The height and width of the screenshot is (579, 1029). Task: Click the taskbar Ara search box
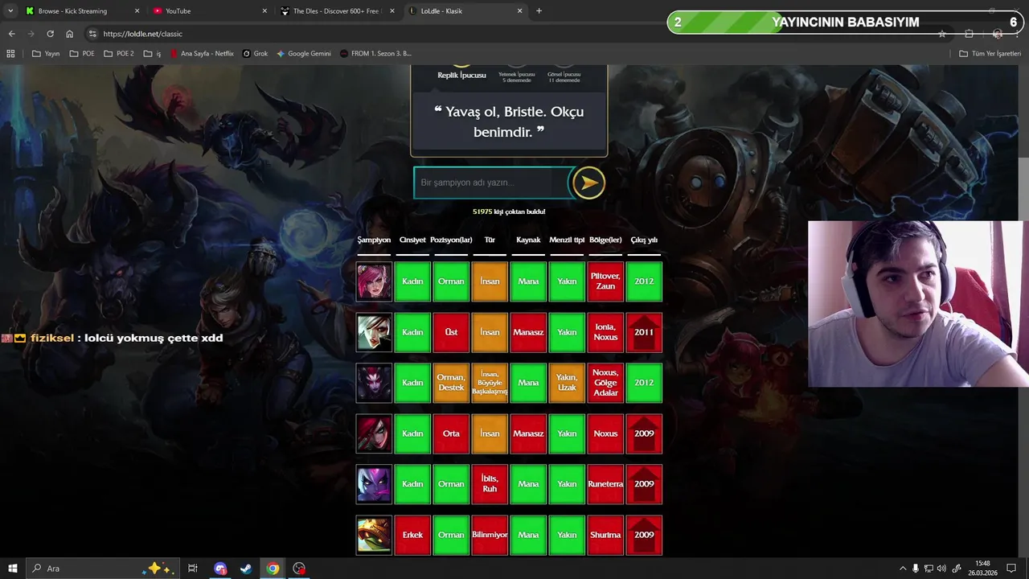pos(102,569)
